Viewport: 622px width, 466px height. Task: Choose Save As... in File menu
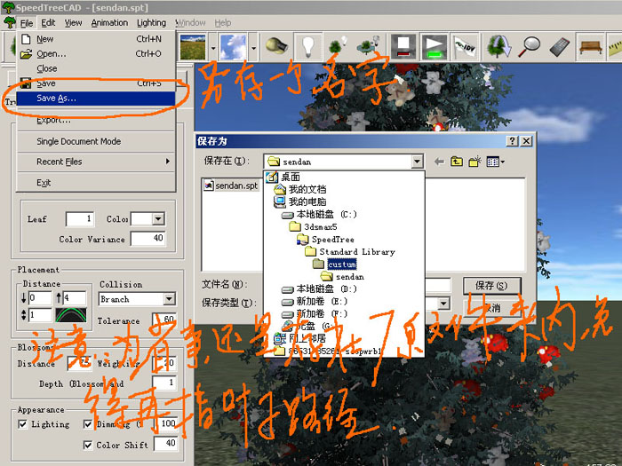pyautogui.click(x=96, y=99)
